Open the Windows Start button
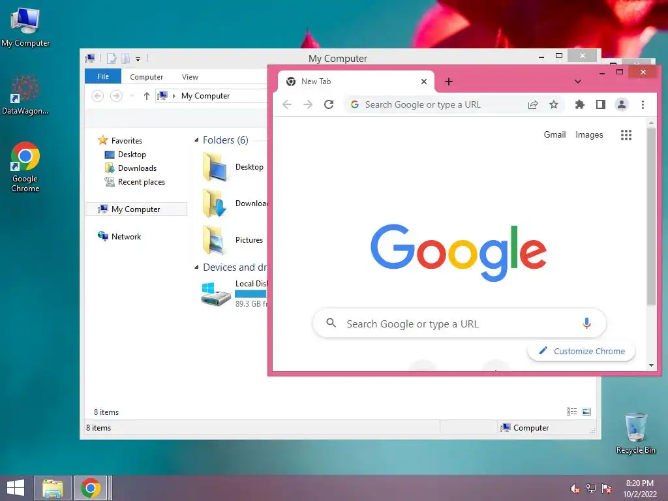Screen dimensions: 668x501 pyautogui.click(x=16, y=488)
